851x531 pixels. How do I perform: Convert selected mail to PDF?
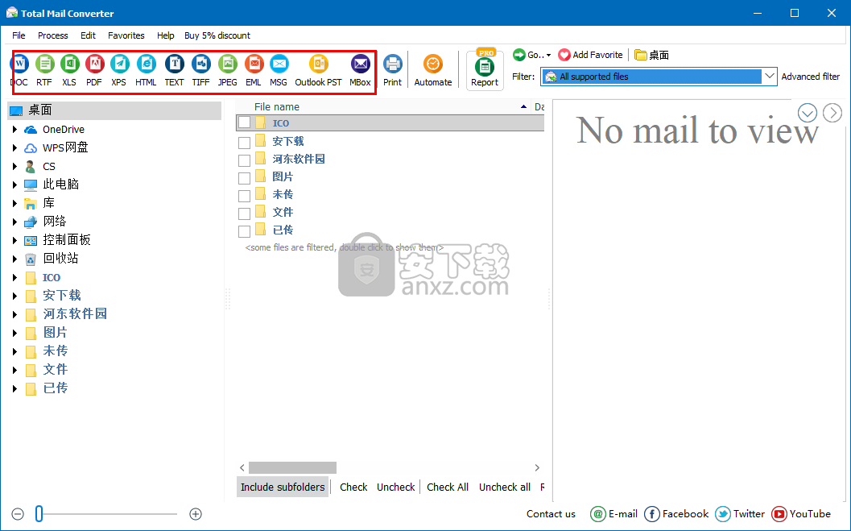[x=94, y=70]
